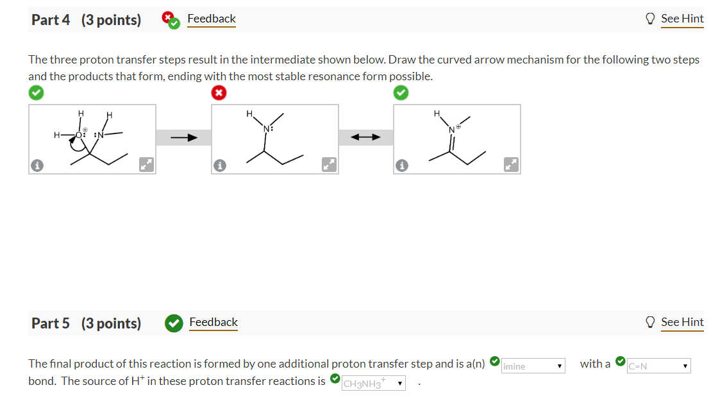Click the resonance double-arrow between structures
The height and width of the screenshot is (401, 727).
(x=365, y=137)
